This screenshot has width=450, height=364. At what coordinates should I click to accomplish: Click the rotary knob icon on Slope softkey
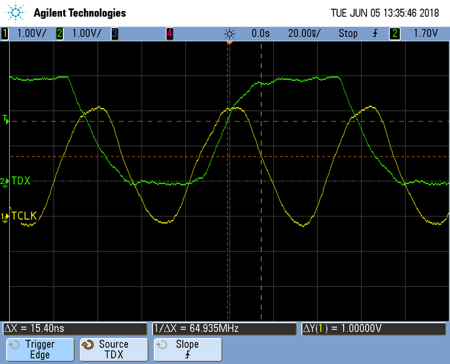pyautogui.click(x=162, y=345)
